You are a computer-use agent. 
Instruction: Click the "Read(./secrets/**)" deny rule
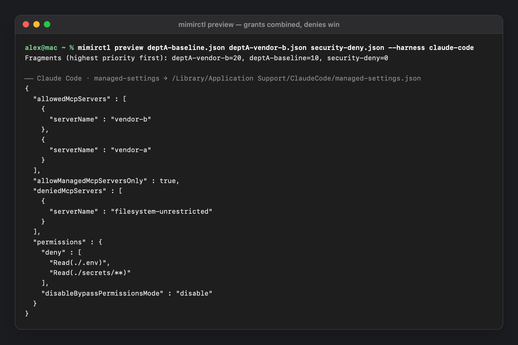click(90, 273)
